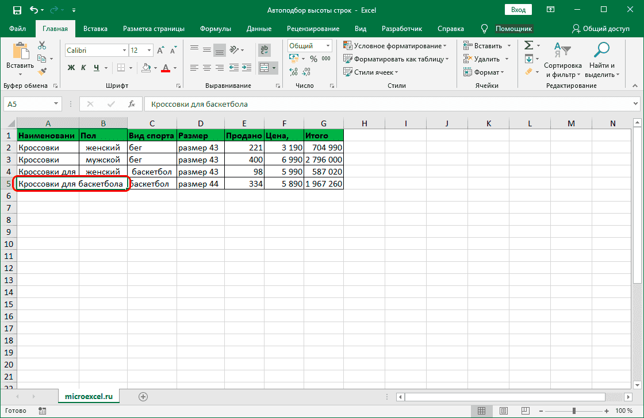Select the microexcel.ru sheet tab
The height and width of the screenshot is (418, 644).
point(89,396)
